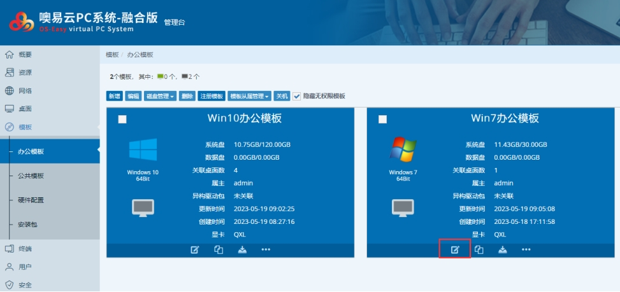
Task: Click the copy icon on Win7办公模板 card
Action: 479,249
